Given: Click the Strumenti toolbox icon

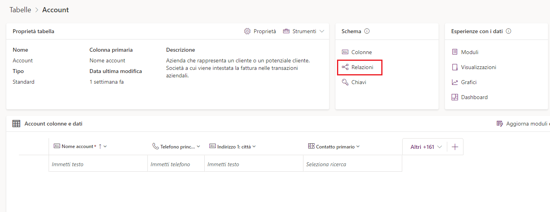Looking at the screenshot, I should [286, 31].
